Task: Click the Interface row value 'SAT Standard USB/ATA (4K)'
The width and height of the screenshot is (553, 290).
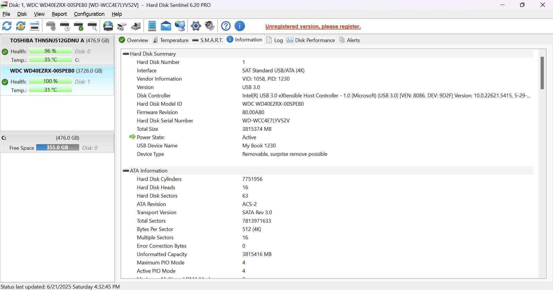Action: tap(273, 71)
